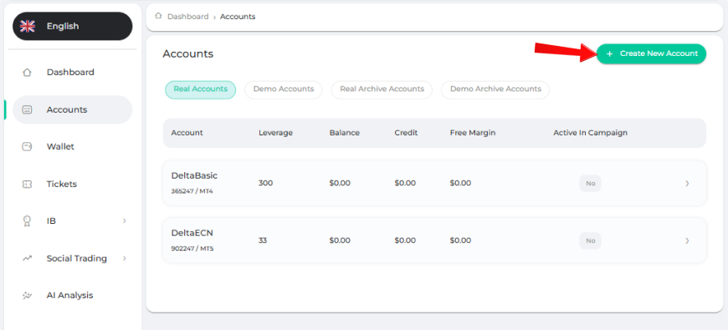Click the Accounts page heading
This screenshot has height=330, width=728.
pos(188,54)
